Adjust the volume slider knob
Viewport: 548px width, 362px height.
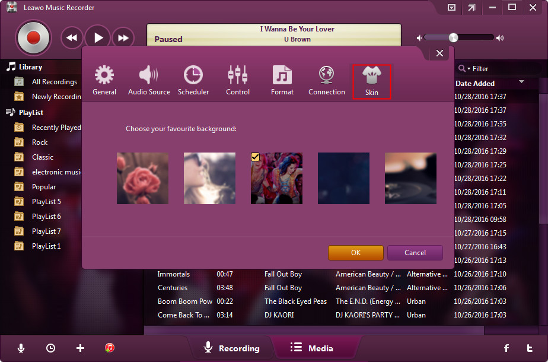tap(453, 37)
